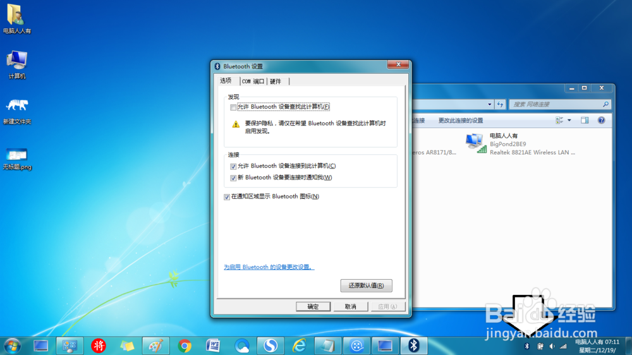Screen dimensions: 632x355
Task: Open the change view dropdown arrow
Action: tap(569, 121)
